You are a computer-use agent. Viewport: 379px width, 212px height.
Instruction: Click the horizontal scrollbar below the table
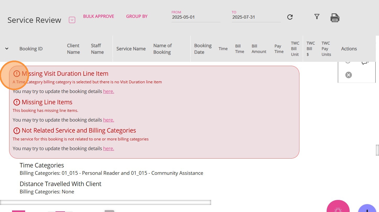[105, 202]
